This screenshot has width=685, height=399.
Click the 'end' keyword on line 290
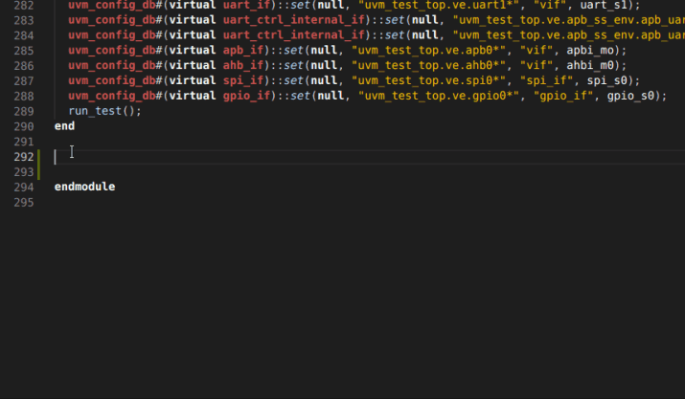point(64,126)
